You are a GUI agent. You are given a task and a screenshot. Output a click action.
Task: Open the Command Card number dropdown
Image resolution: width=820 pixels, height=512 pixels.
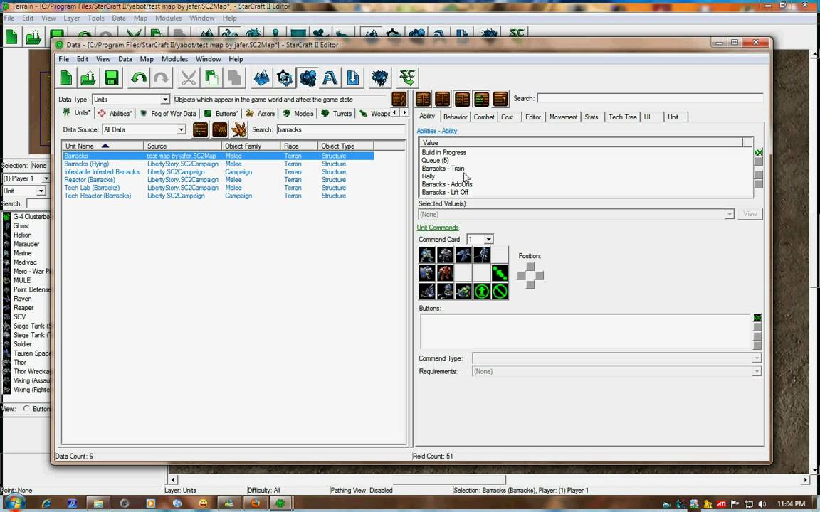point(480,239)
